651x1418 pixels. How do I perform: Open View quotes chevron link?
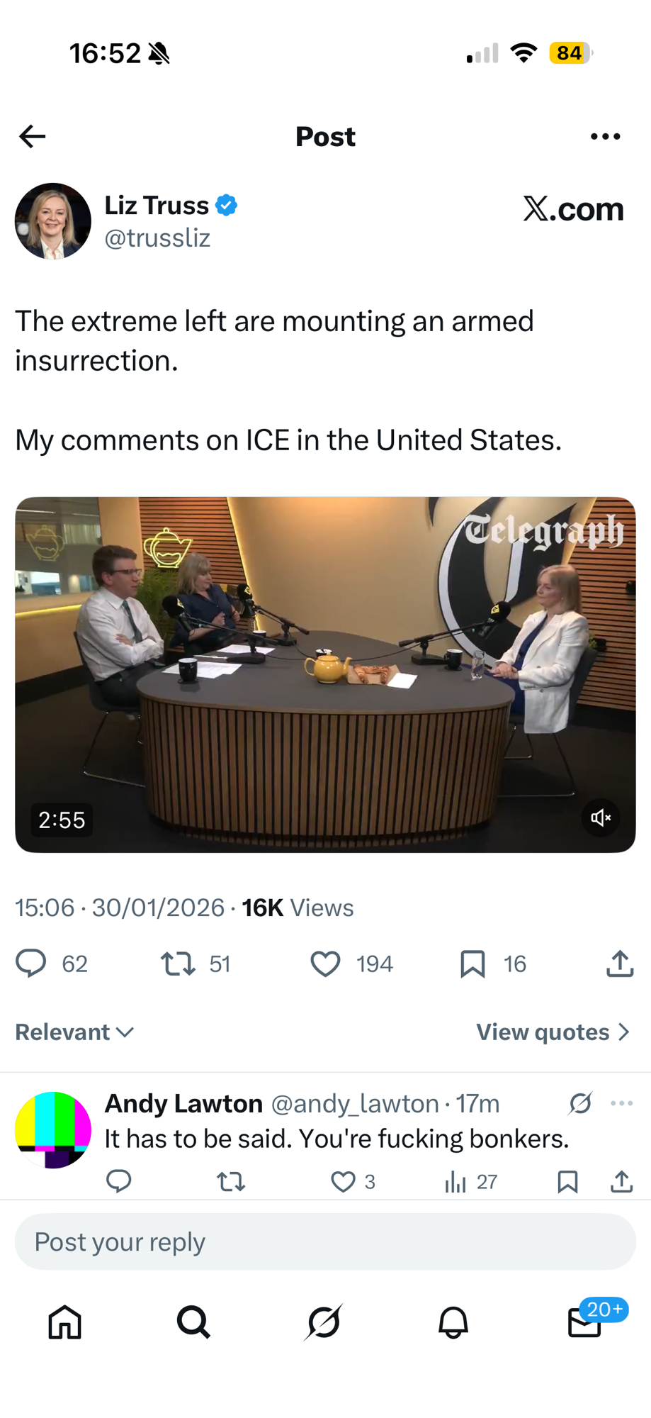point(553,1032)
